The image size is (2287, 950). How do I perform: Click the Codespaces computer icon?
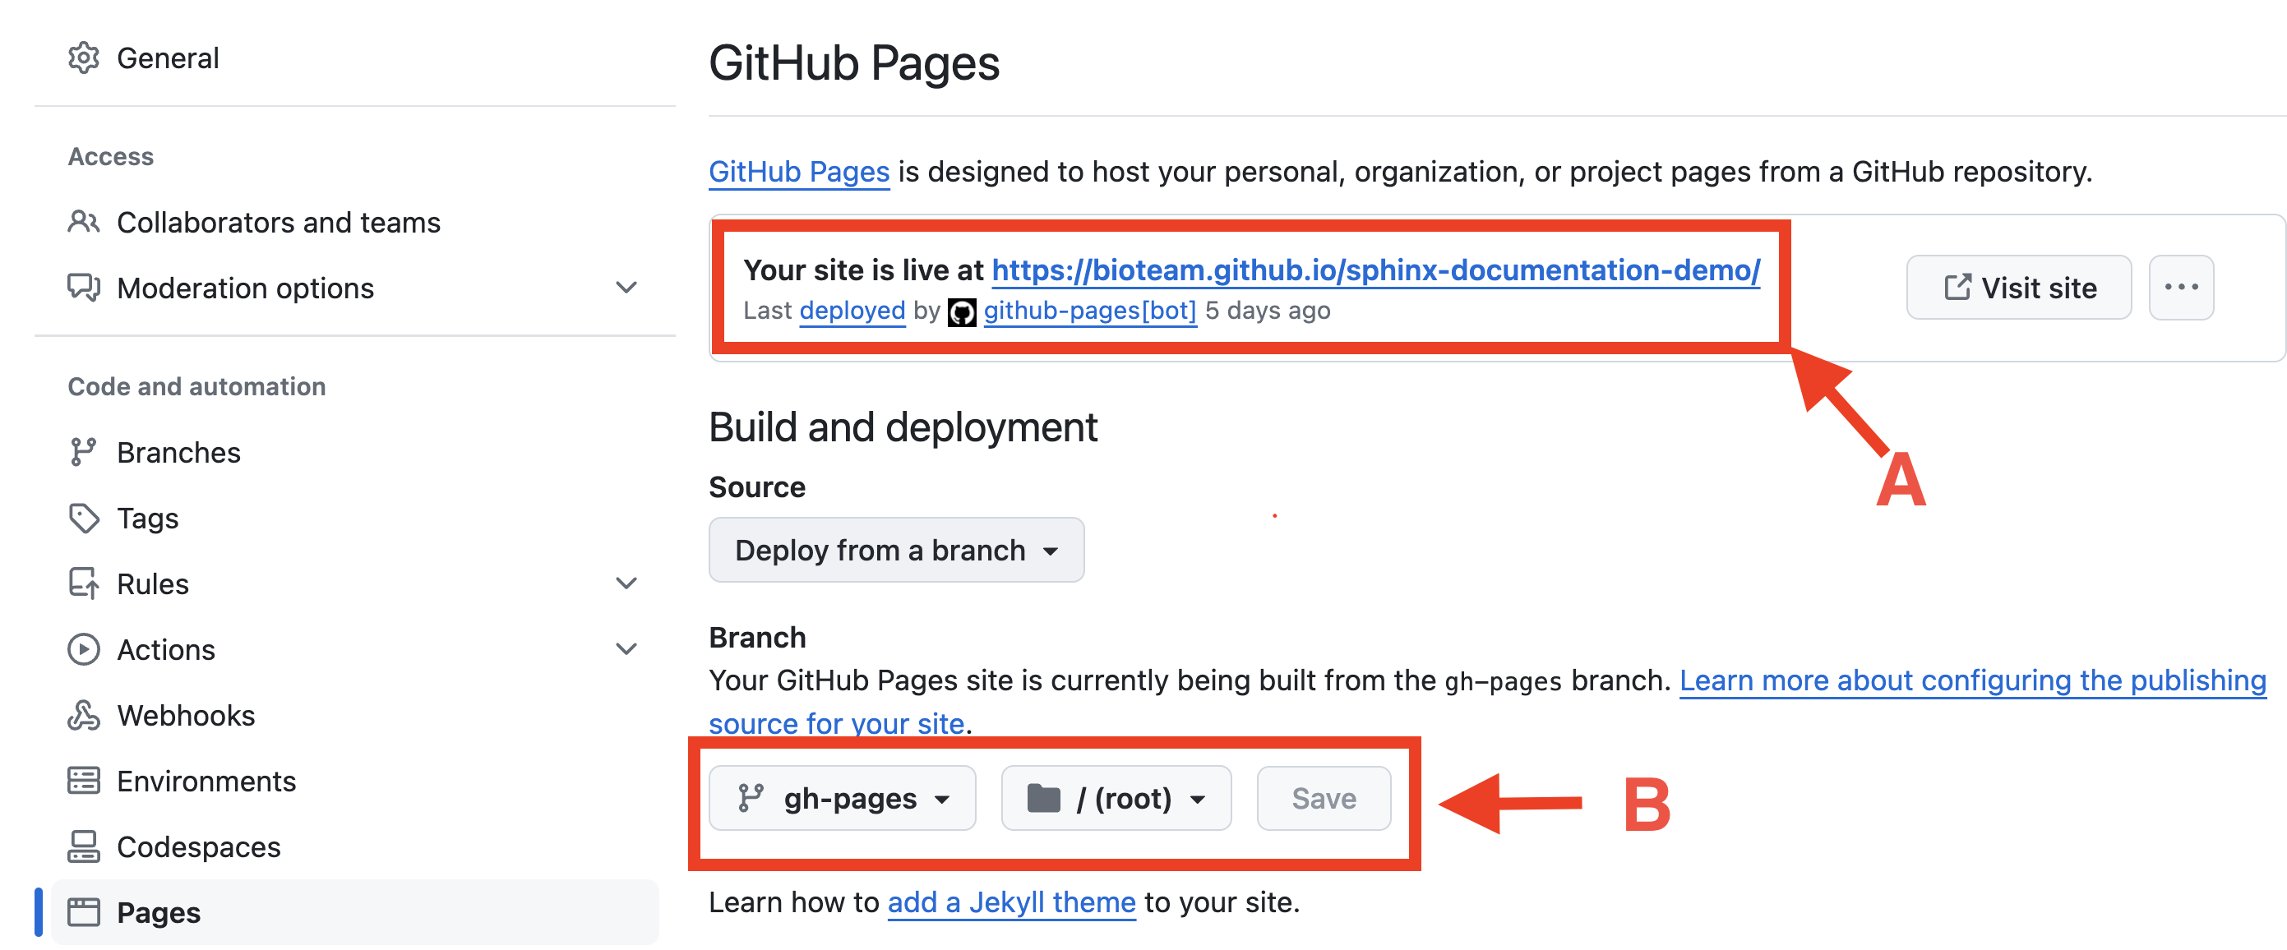pos(84,846)
